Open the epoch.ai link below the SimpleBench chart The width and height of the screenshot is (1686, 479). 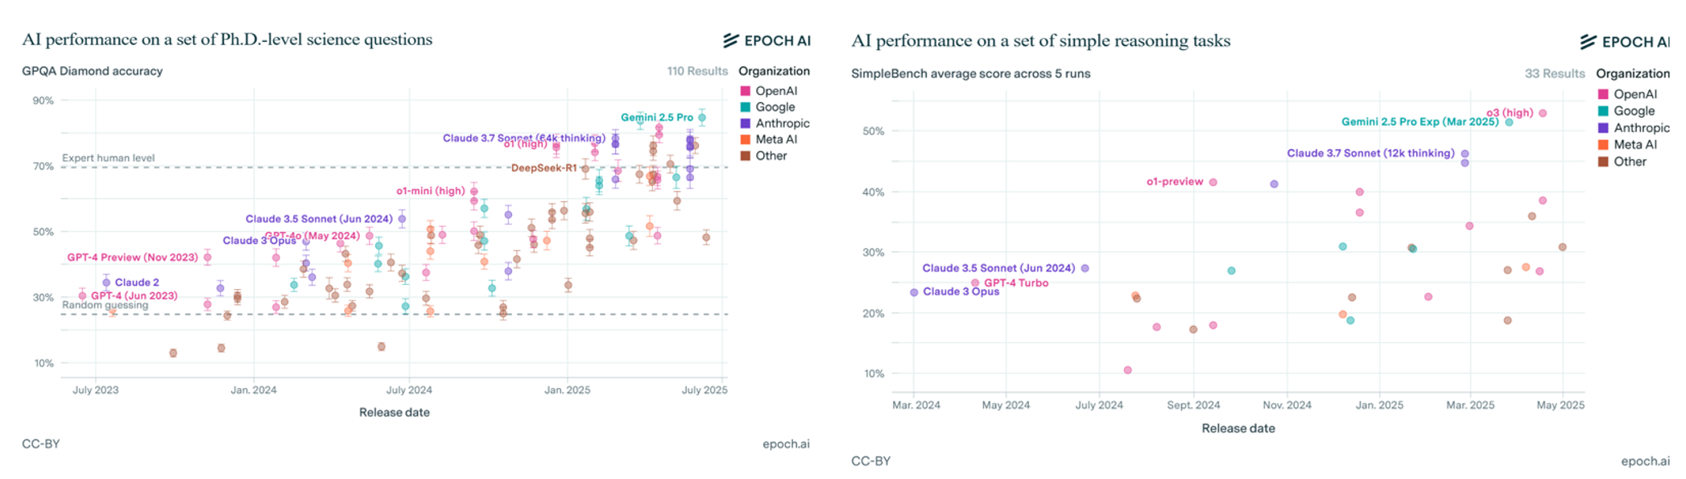(x=1645, y=461)
